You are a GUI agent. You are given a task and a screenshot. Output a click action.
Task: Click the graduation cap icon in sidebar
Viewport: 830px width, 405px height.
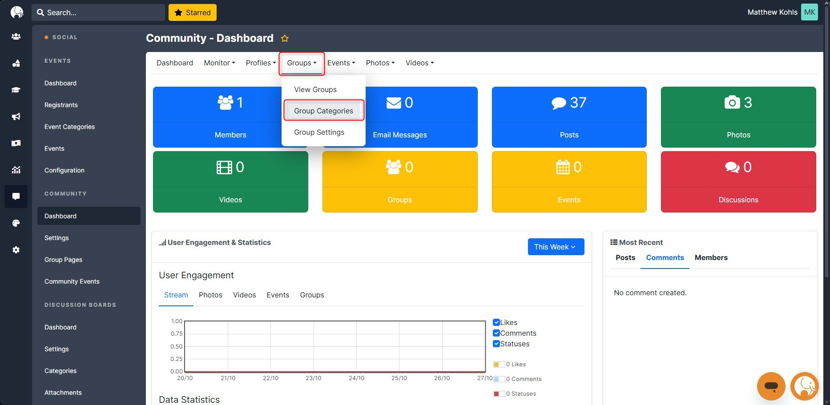pyautogui.click(x=16, y=90)
